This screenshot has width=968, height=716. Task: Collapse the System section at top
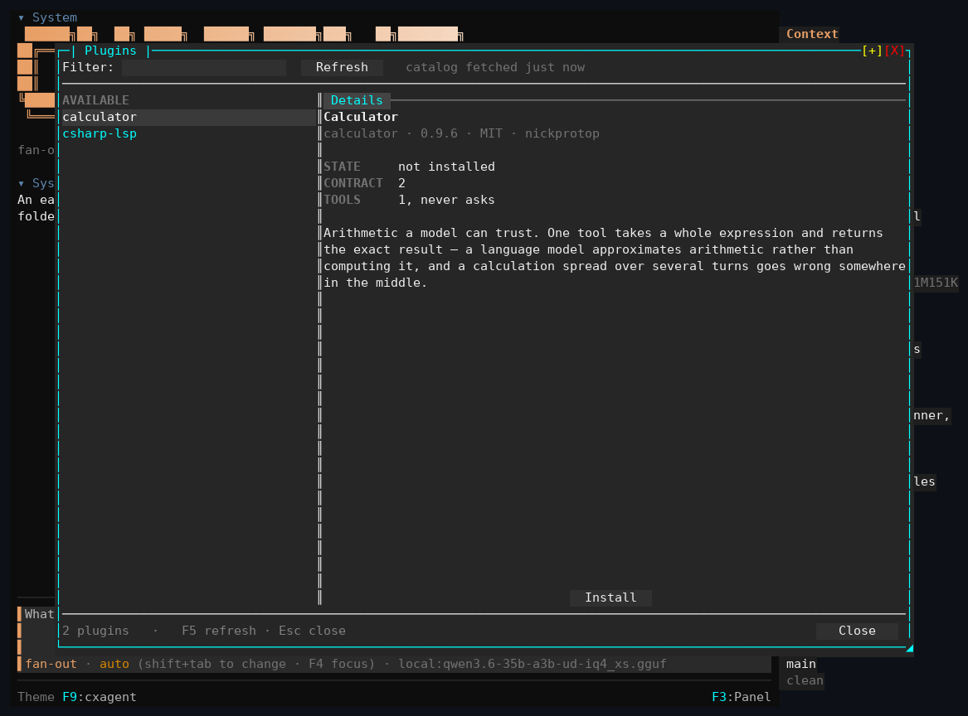click(21, 18)
